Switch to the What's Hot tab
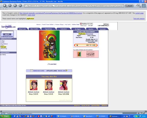 pos(22,29)
